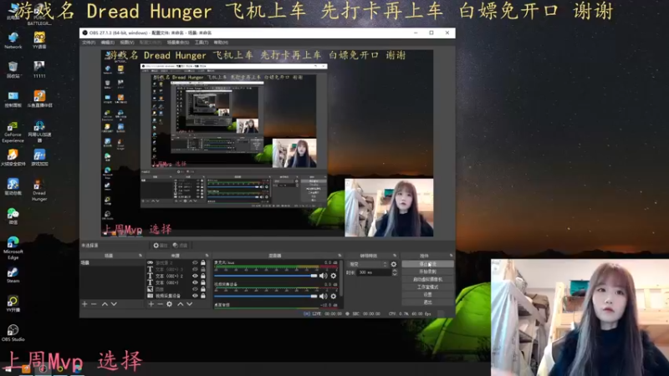
Task: Click the 退出 button in controls
Action: (427, 302)
